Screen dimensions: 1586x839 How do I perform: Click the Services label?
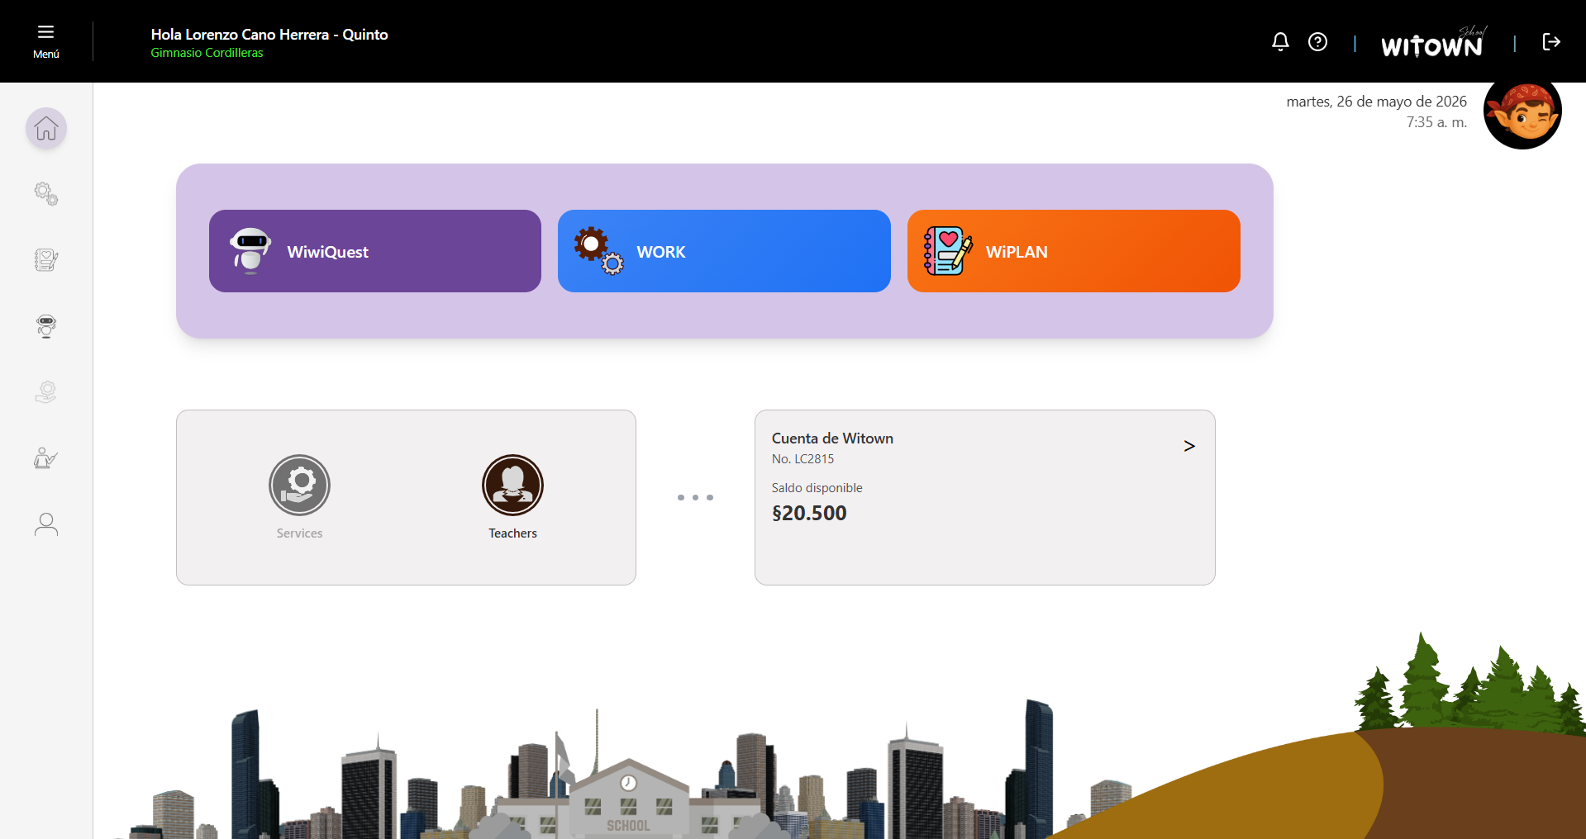(299, 533)
